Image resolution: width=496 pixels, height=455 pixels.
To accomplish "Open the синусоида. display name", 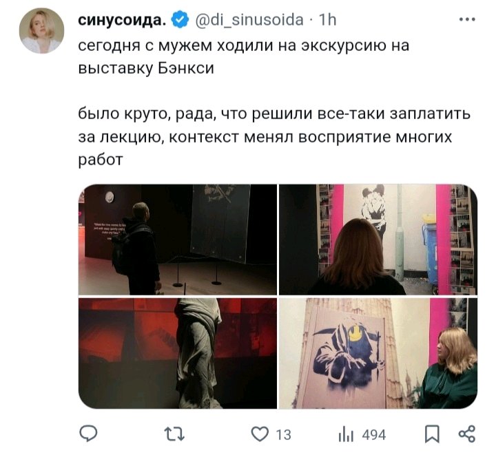I will coord(122,20).
